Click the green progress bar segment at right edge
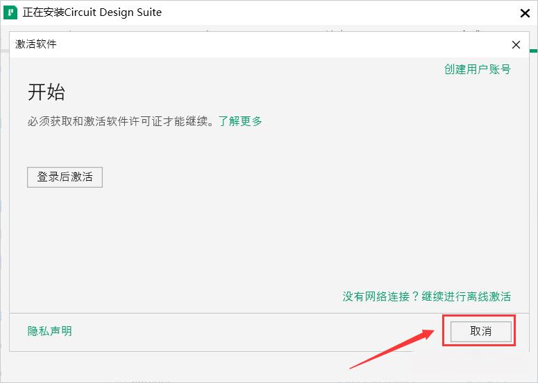 [x=534, y=51]
